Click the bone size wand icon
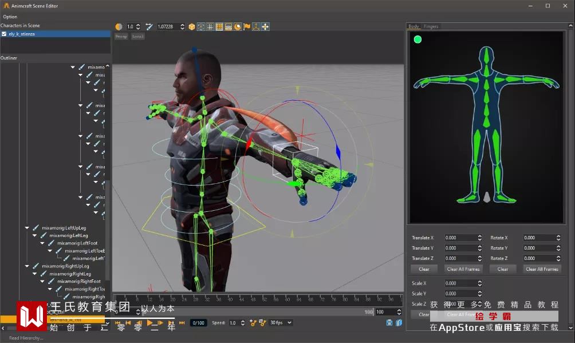The width and height of the screenshot is (575, 343). click(x=149, y=27)
